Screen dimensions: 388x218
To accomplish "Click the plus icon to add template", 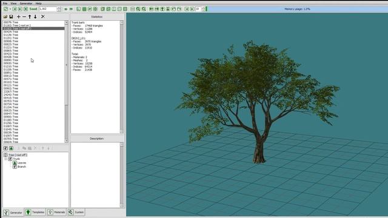I will (19, 16).
